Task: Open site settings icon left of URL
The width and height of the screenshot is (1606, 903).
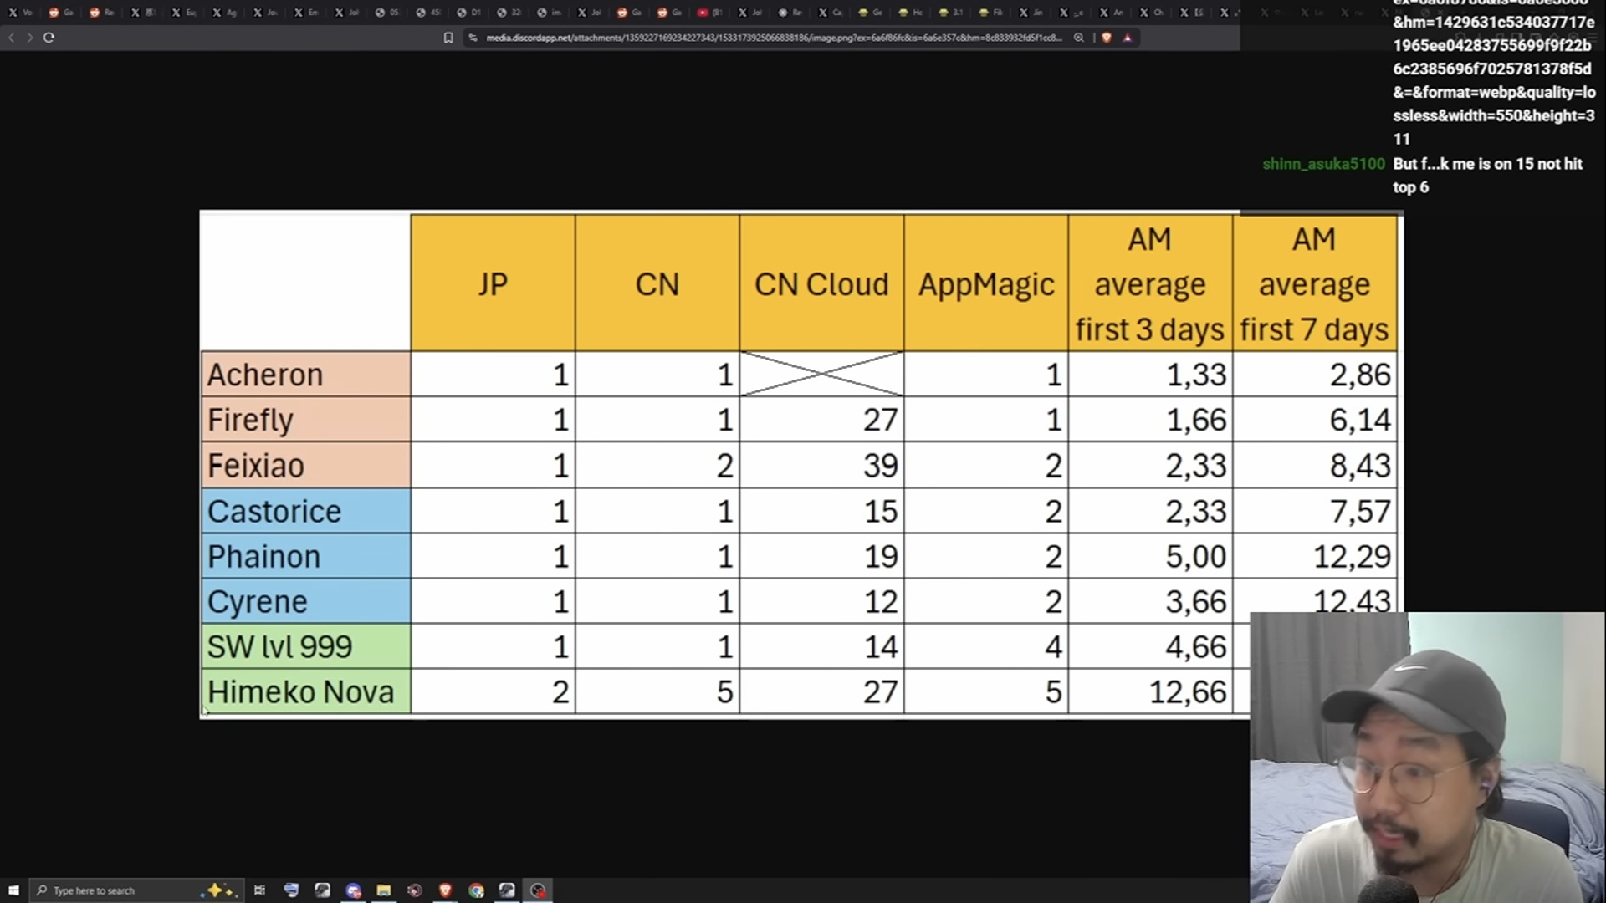Action: [473, 38]
